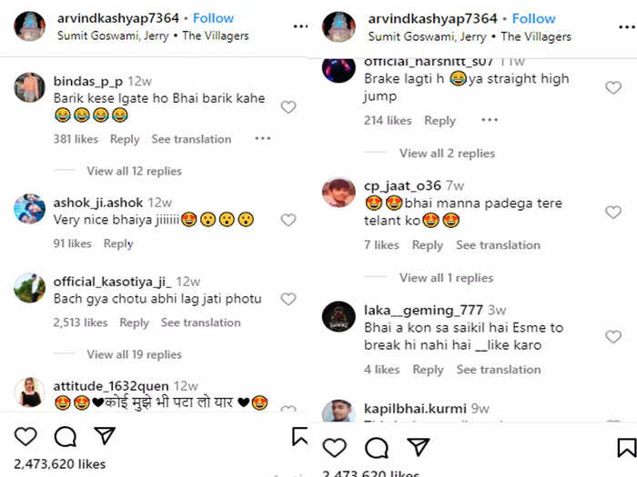Reply to official_kasotiya_ji_ comment

coord(134,323)
